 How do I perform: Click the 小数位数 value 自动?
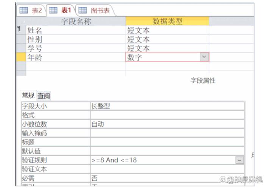coord(167,124)
